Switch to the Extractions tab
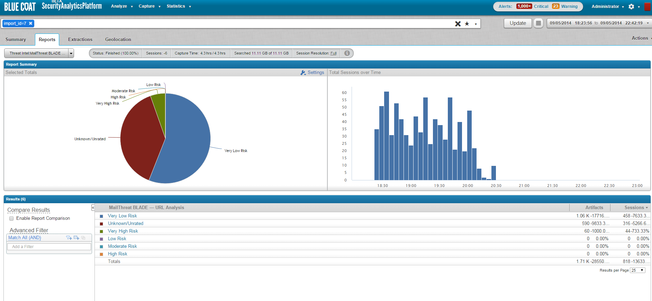 click(x=80, y=39)
